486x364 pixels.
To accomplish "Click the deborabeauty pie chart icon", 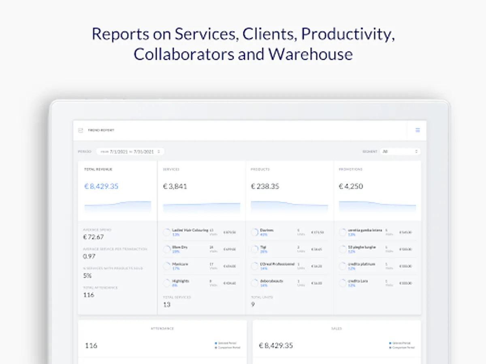I will (254, 283).
